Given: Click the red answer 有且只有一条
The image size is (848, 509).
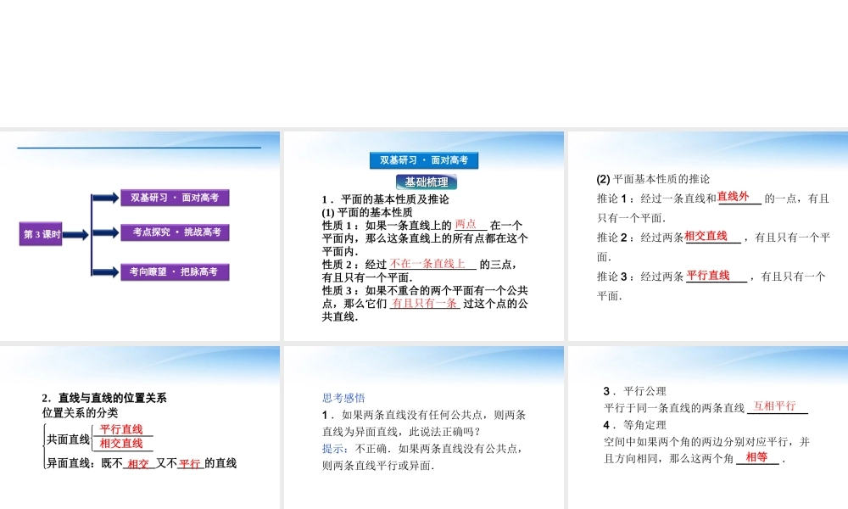Looking at the screenshot, I should pos(424,303).
